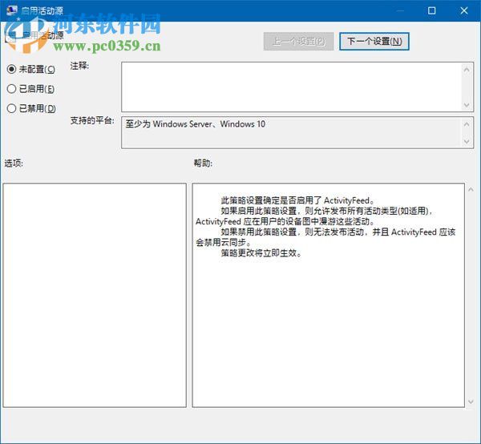This screenshot has height=444, width=481.
Task: Click the 支持的平台 box scroll down arrow
Action: click(x=467, y=141)
